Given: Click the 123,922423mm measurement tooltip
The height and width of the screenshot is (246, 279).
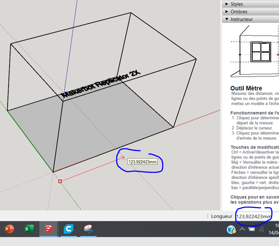Looking at the screenshot, I should coord(142,162).
